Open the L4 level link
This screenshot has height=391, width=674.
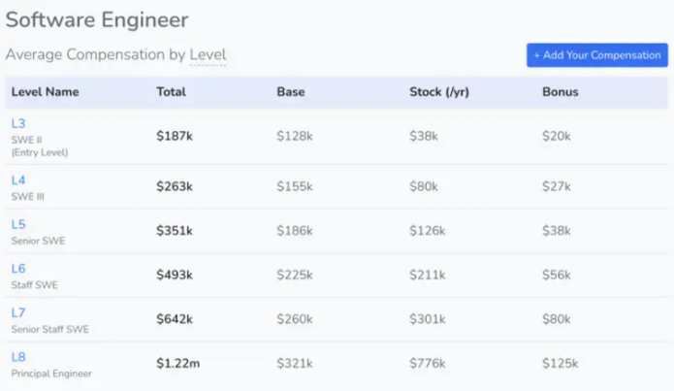18,180
